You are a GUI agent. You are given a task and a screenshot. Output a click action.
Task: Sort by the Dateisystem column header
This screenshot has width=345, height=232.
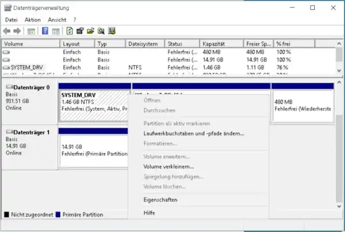click(x=144, y=43)
